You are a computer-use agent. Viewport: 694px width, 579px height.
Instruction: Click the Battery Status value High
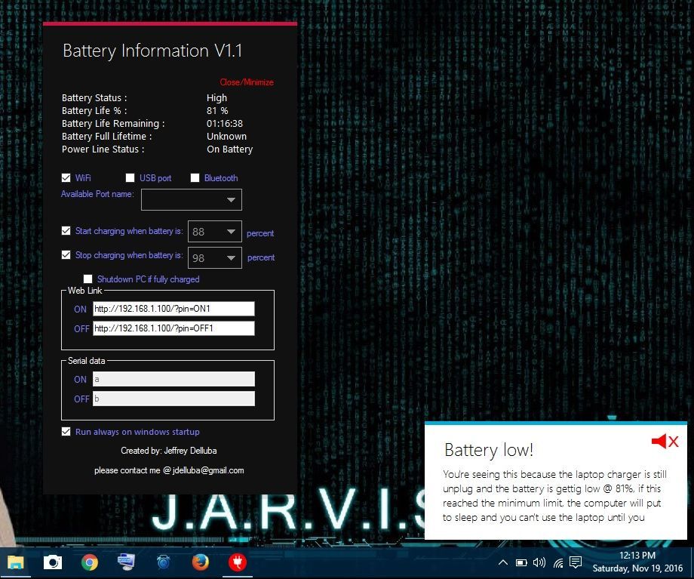[217, 98]
